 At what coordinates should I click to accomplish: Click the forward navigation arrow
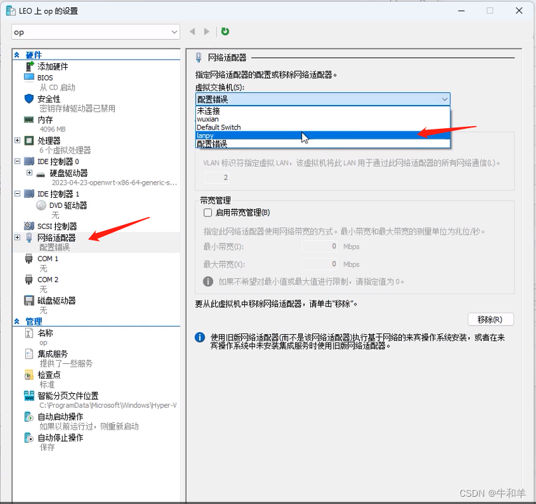207,31
